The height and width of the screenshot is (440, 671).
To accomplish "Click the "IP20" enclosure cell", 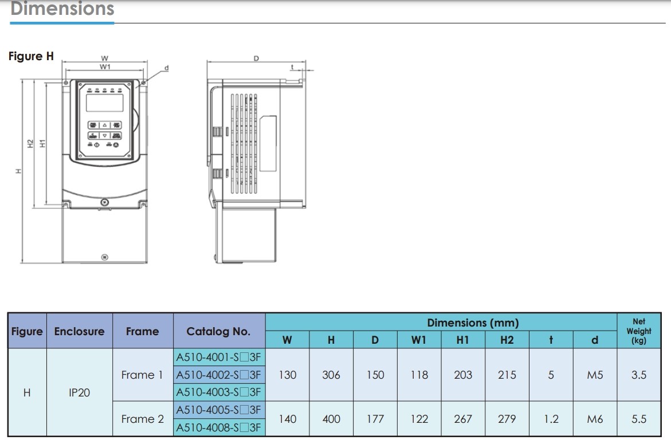I will click(79, 392).
